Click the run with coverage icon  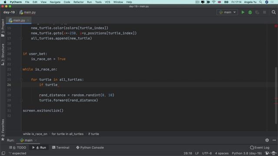257,12
